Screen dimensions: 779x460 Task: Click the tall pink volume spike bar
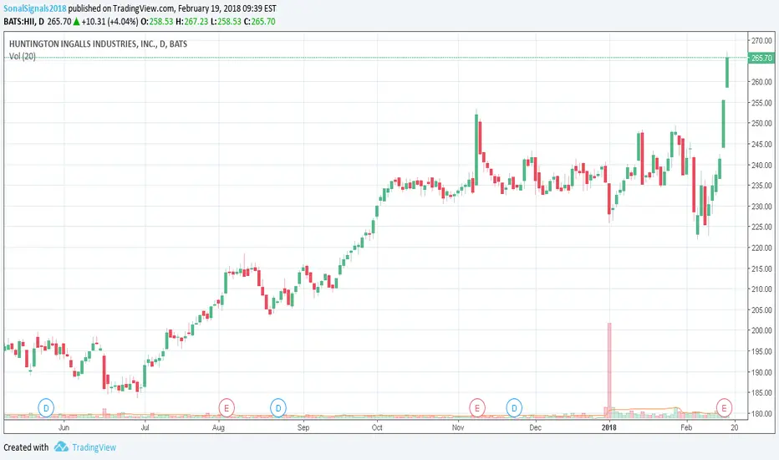click(x=609, y=369)
